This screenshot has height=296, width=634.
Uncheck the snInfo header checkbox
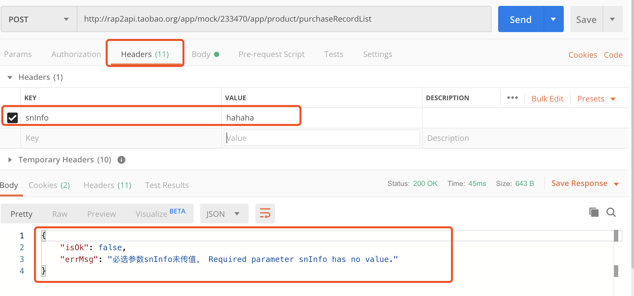pyautogui.click(x=12, y=118)
